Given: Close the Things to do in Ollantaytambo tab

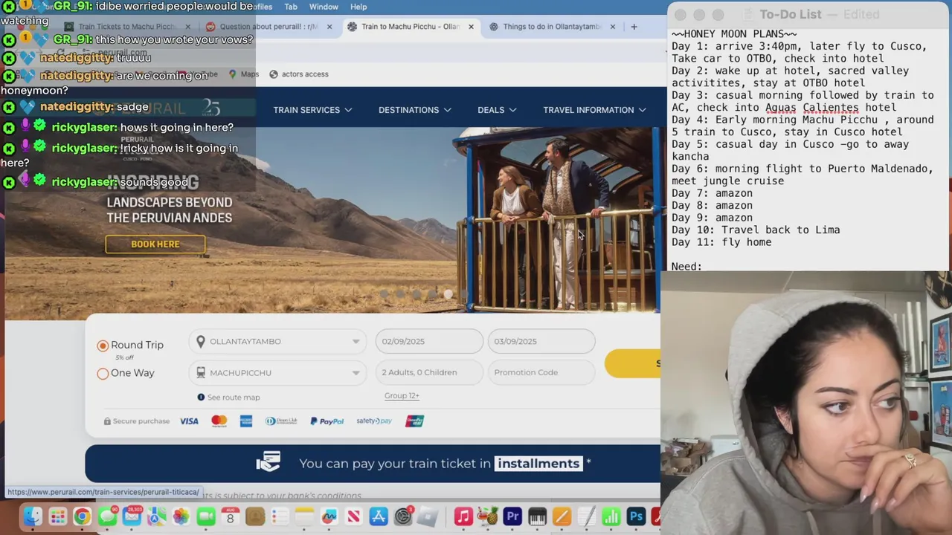Looking at the screenshot, I should pos(613,27).
